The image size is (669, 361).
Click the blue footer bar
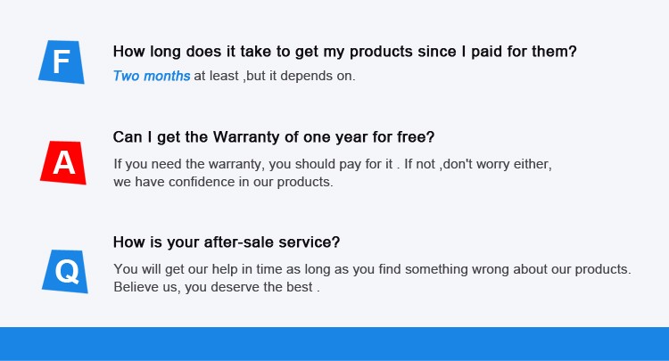(x=334, y=343)
